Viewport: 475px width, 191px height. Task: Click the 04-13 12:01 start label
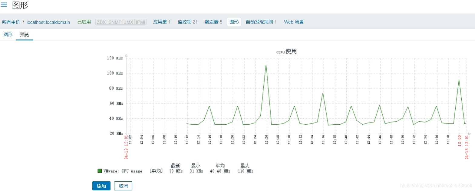point(126,147)
